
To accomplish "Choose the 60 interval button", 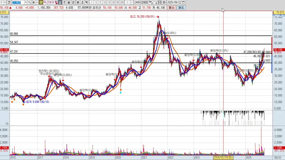I will (x=122, y=2).
